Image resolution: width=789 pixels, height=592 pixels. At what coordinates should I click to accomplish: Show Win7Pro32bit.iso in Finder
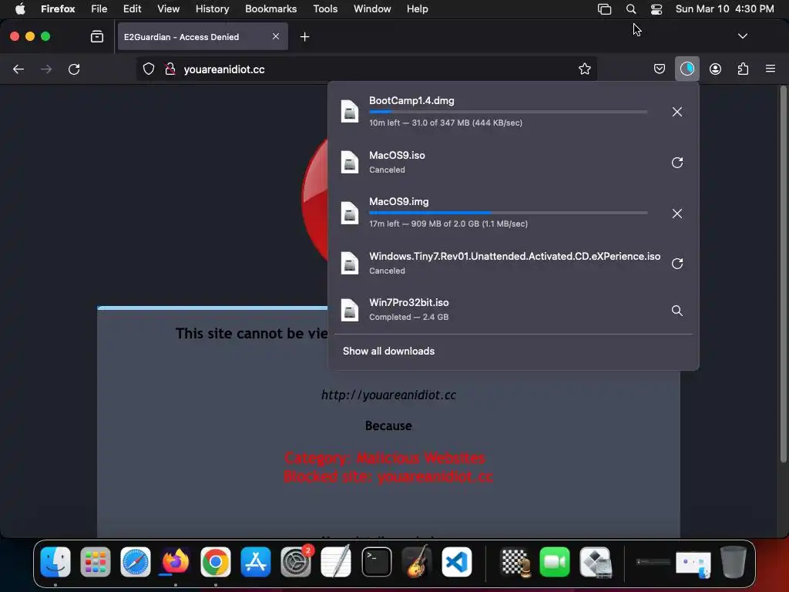click(x=677, y=311)
